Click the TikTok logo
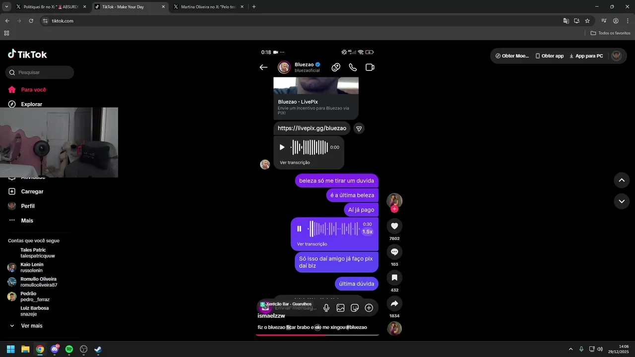The image size is (635, 357). (27, 54)
